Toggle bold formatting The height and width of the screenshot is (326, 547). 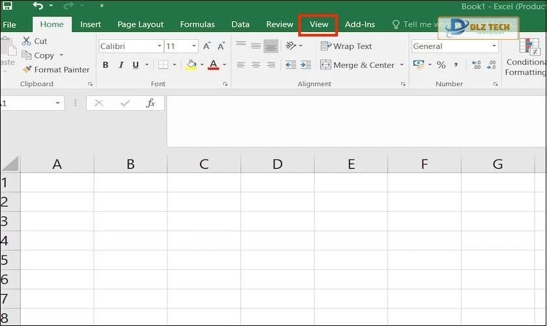105,65
